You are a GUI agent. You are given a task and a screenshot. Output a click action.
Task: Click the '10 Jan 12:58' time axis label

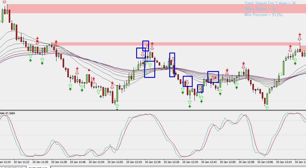tap(246, 162)
